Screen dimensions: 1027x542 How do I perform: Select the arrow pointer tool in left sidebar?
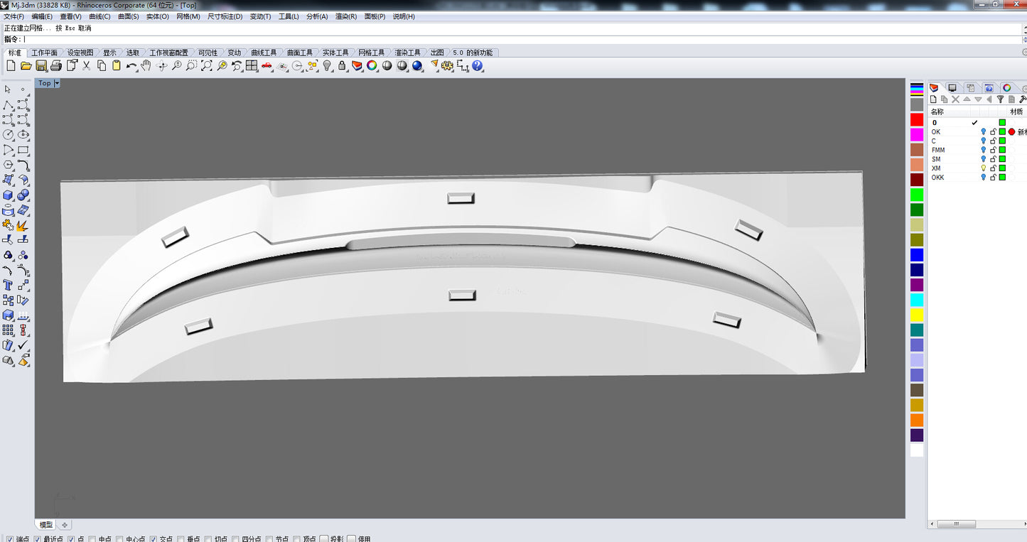8,90
